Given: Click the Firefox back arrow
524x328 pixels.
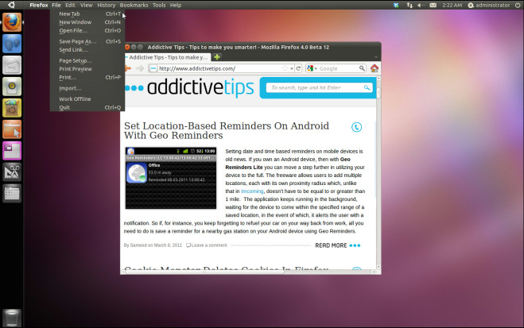Looking at the screenshot, I should (128, 68).
